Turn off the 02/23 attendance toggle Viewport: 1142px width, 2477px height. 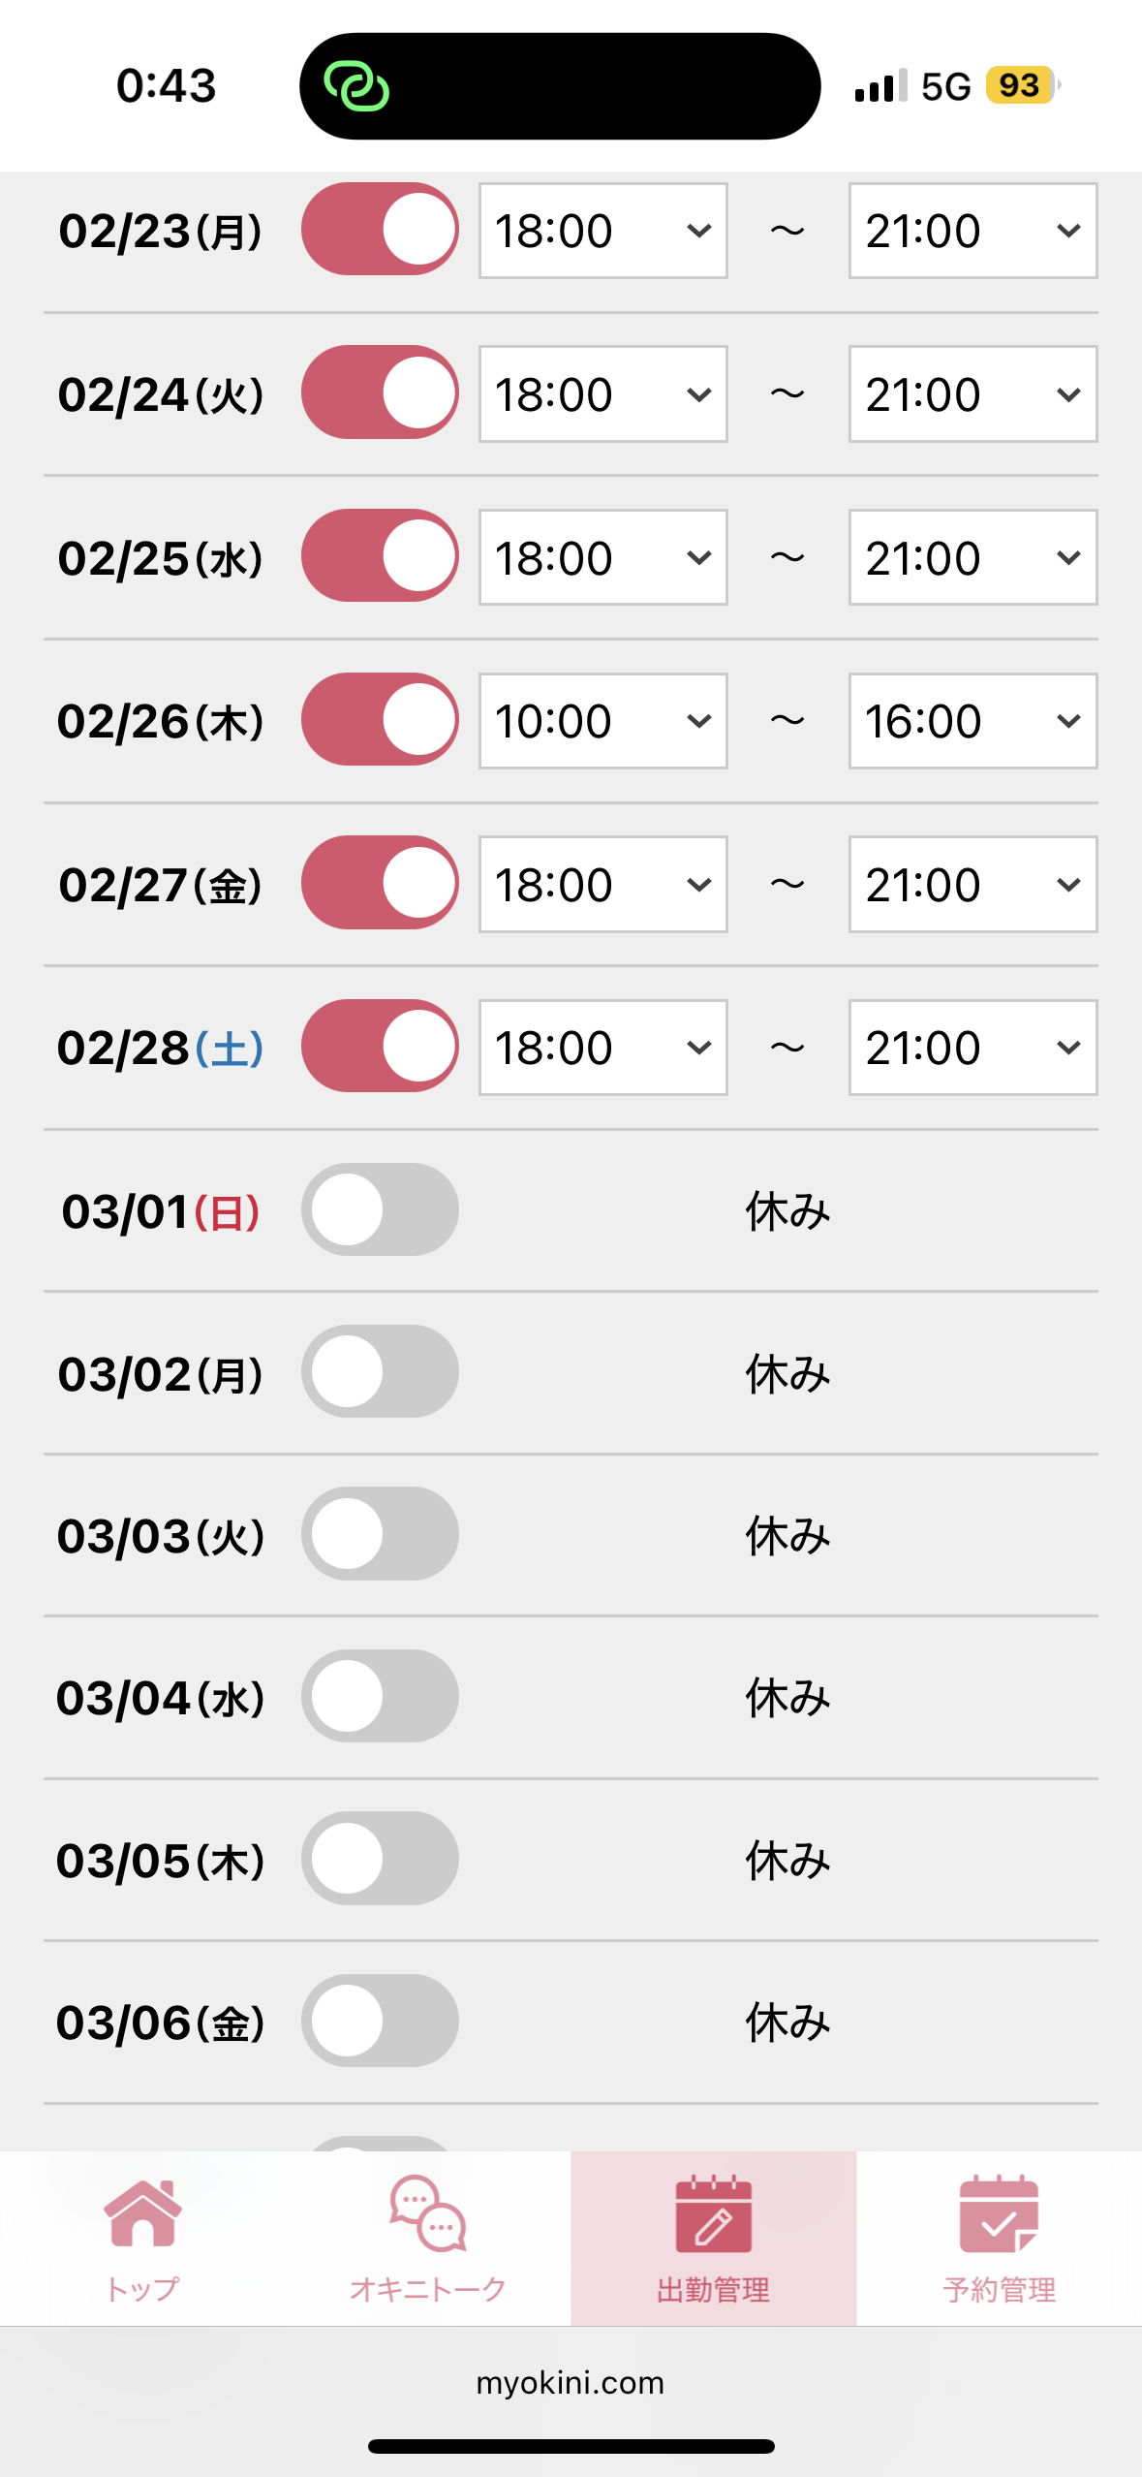point(380,230)
